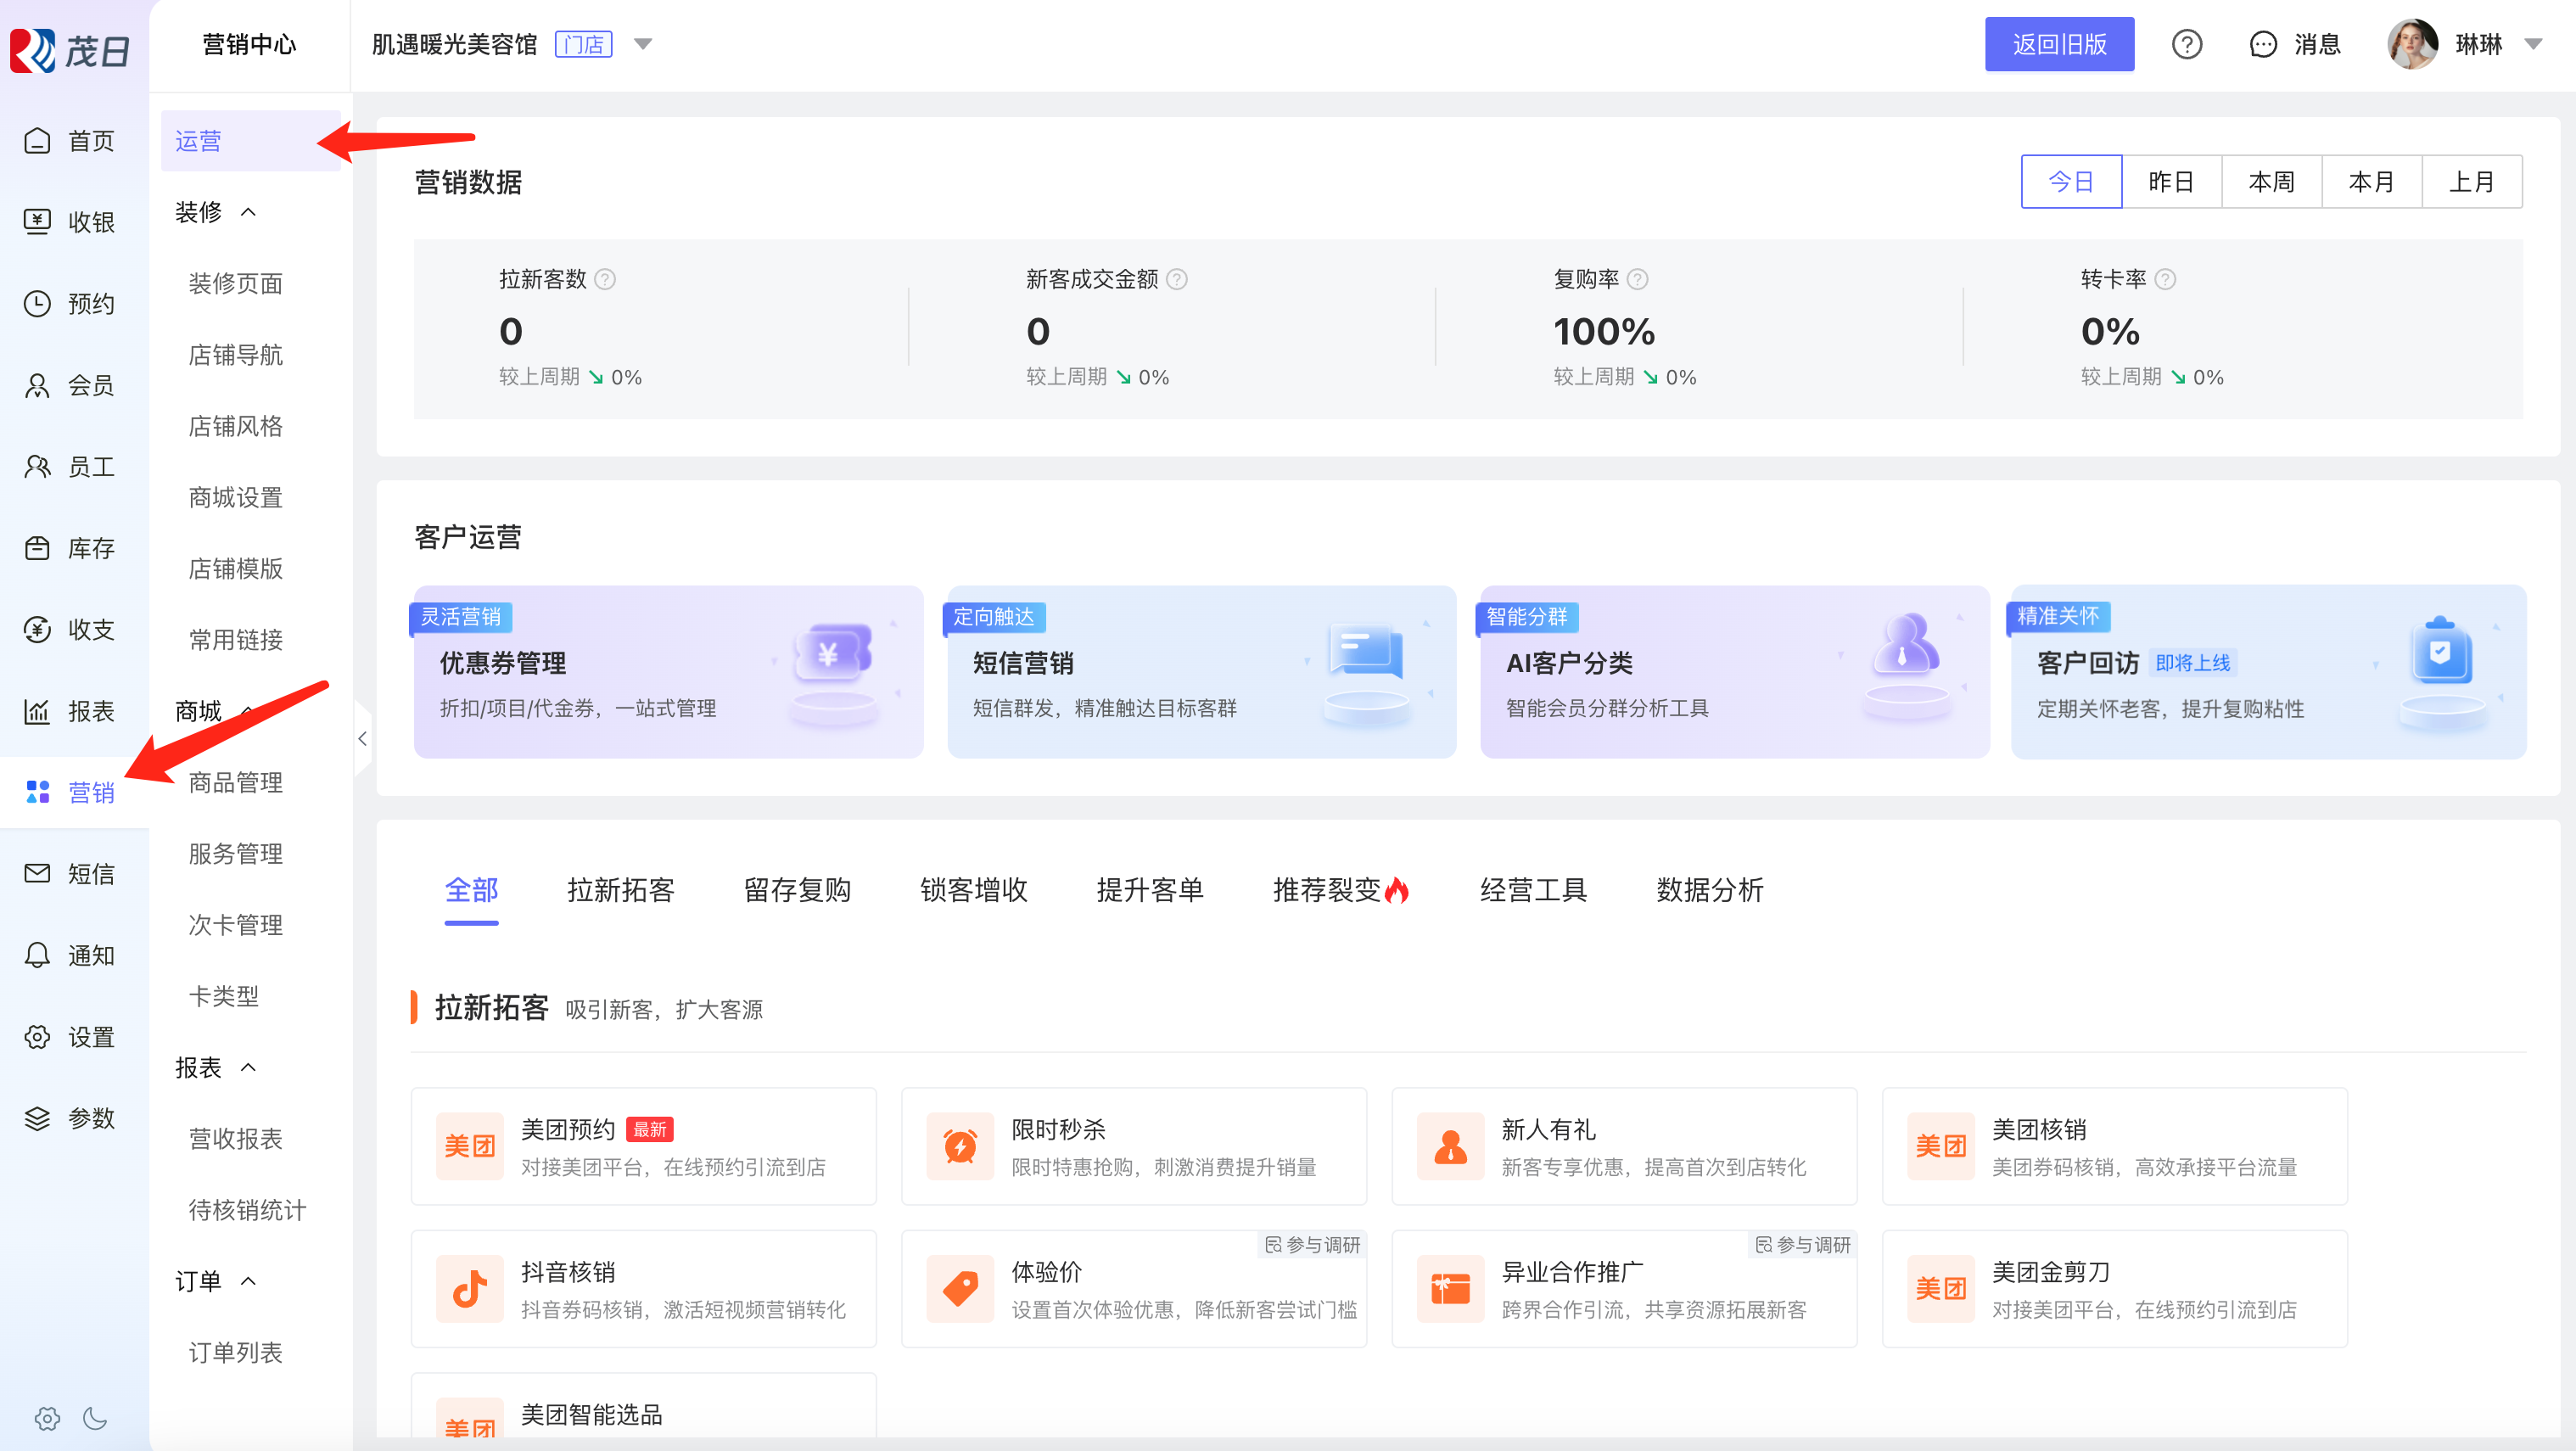Open the 报表 chart icon in sidebar
This screenshot has height=1451, width=2576.
(x=37, y=711)
